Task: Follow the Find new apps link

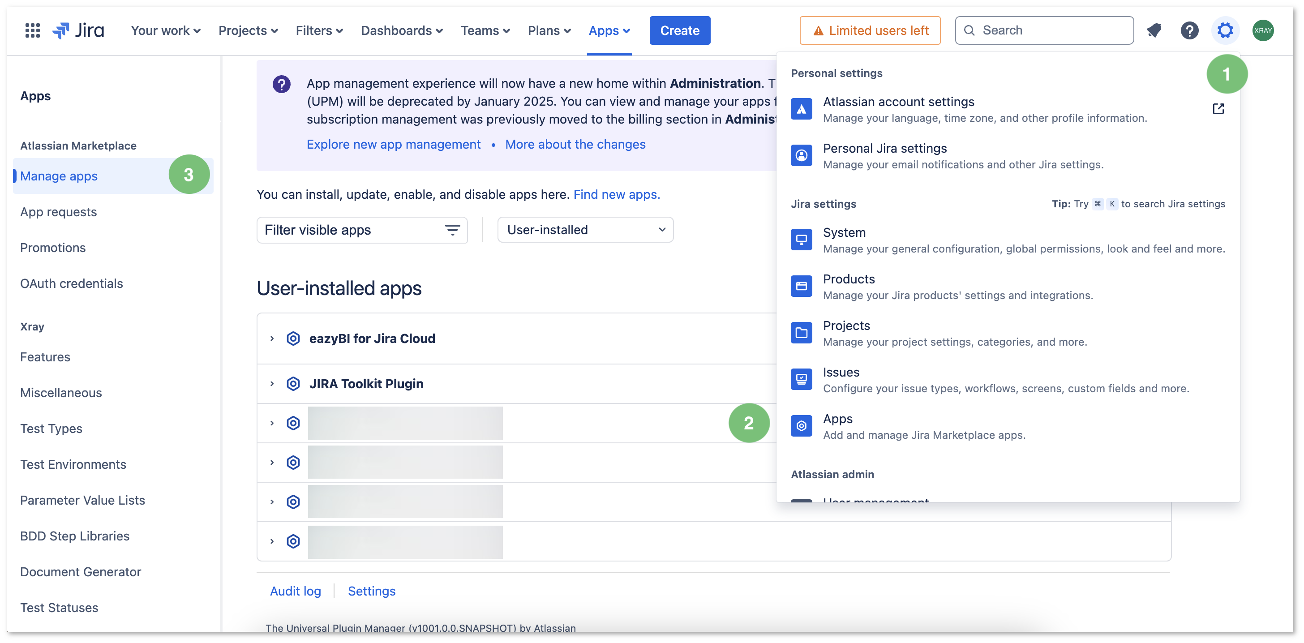Action: [x=616, y=195]
